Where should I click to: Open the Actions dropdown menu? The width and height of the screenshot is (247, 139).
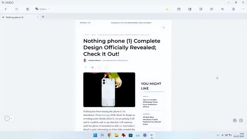point(42,9)
